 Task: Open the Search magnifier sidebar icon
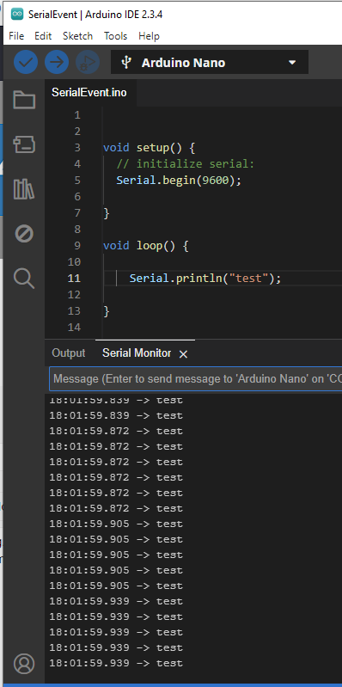click(x=24, y=279)
